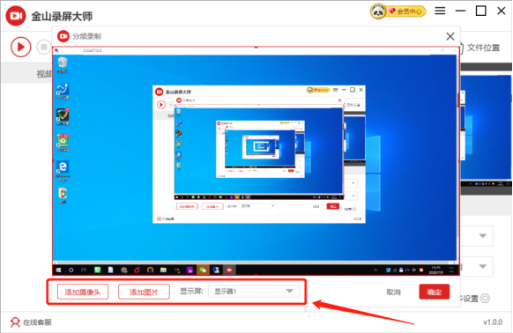The image size is (513, 333).
Task: Click the red recorder icon in previewed taskbar
Action: coord(229,270)
